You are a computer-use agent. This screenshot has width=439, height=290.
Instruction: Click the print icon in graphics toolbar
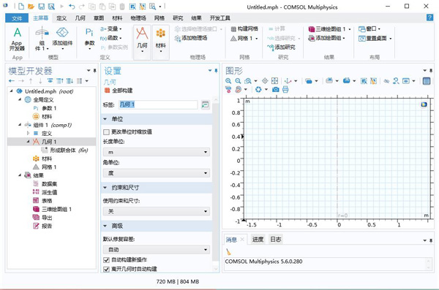pyautogui.click(x=285, y=90)
